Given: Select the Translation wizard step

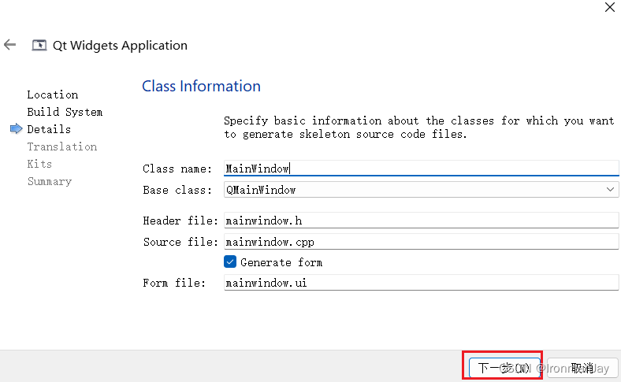Looking at the screenshot, I should coord(62,146).
